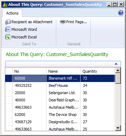Select quantity cell 27
The width and height of the screenshot is (126, 136).
coord(97,122)
